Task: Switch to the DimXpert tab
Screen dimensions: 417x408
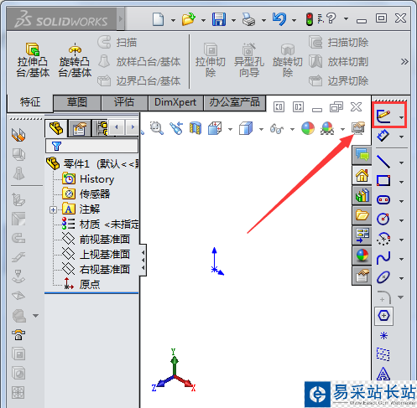Action: point(175,102)
